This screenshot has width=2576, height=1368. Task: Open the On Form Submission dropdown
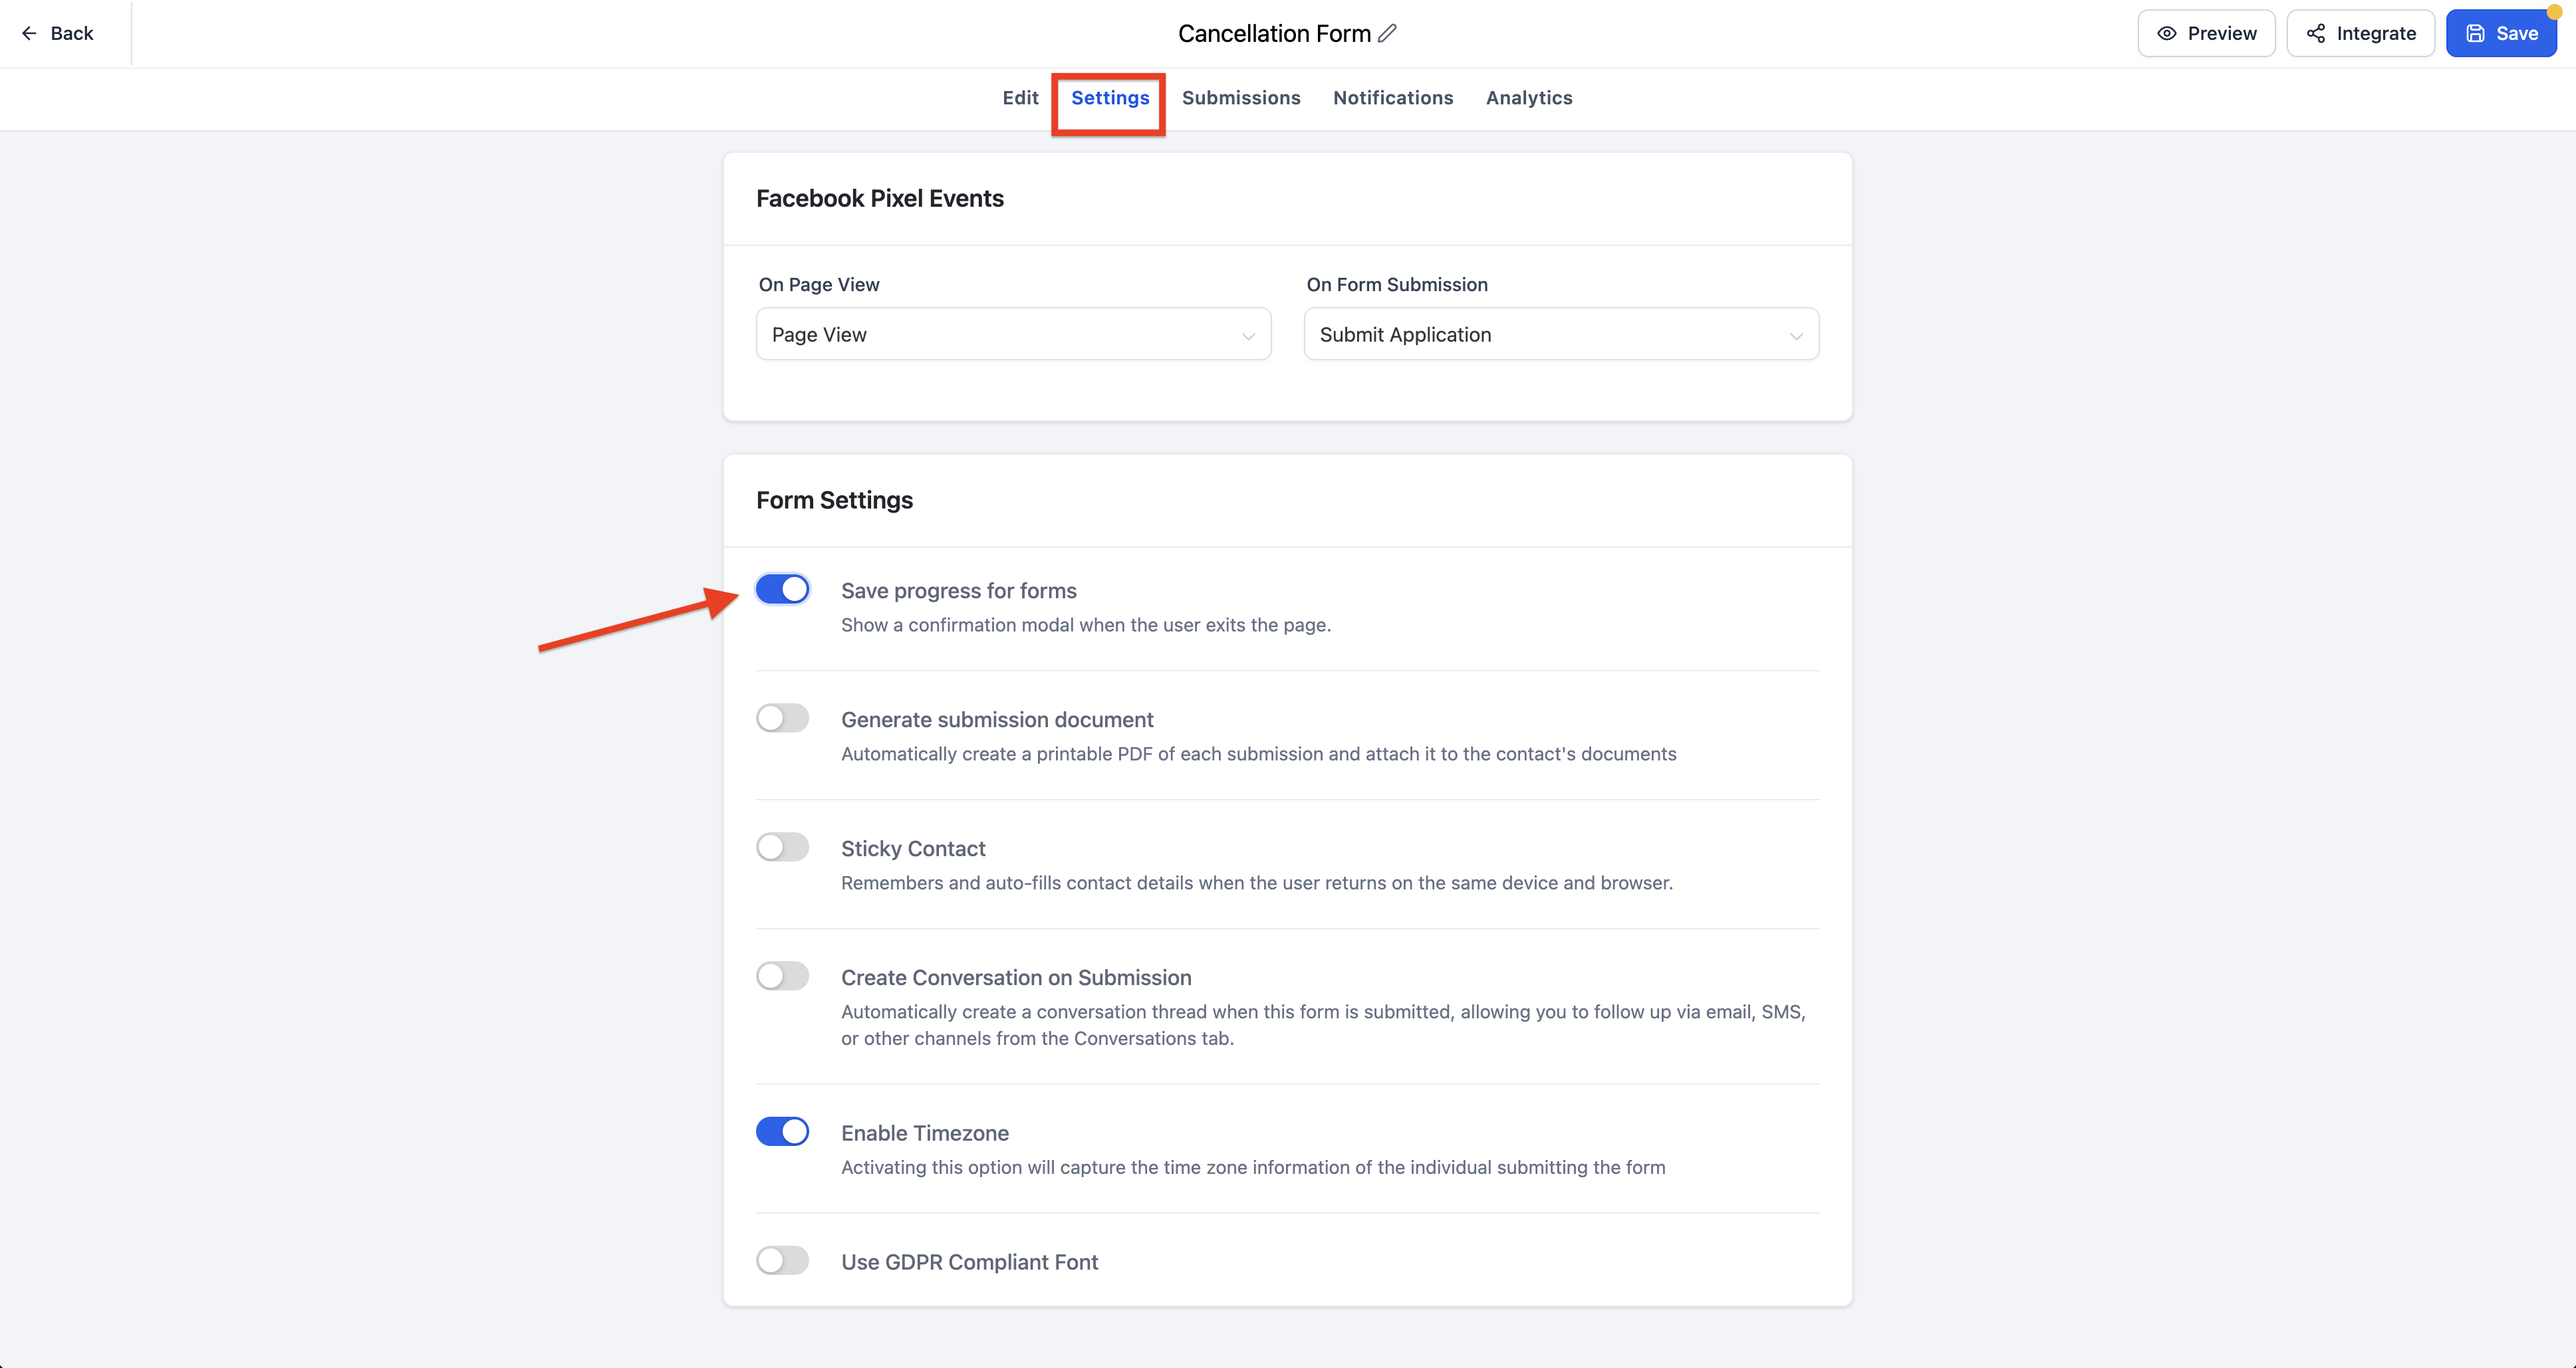tap(1560, 334)
